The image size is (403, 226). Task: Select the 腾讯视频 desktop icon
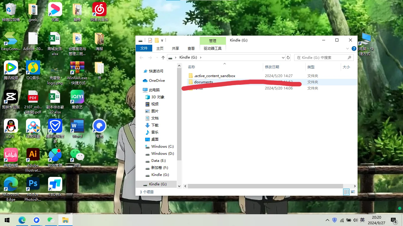pyautogui.click(x=11, y=71)
